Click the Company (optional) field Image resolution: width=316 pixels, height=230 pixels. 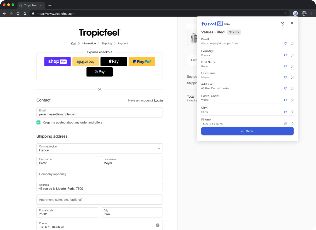(100, 174)
